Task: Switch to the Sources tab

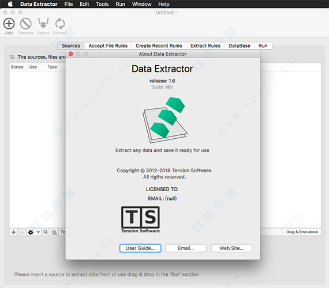Action: pyautogui.click(x=71, y=46)
